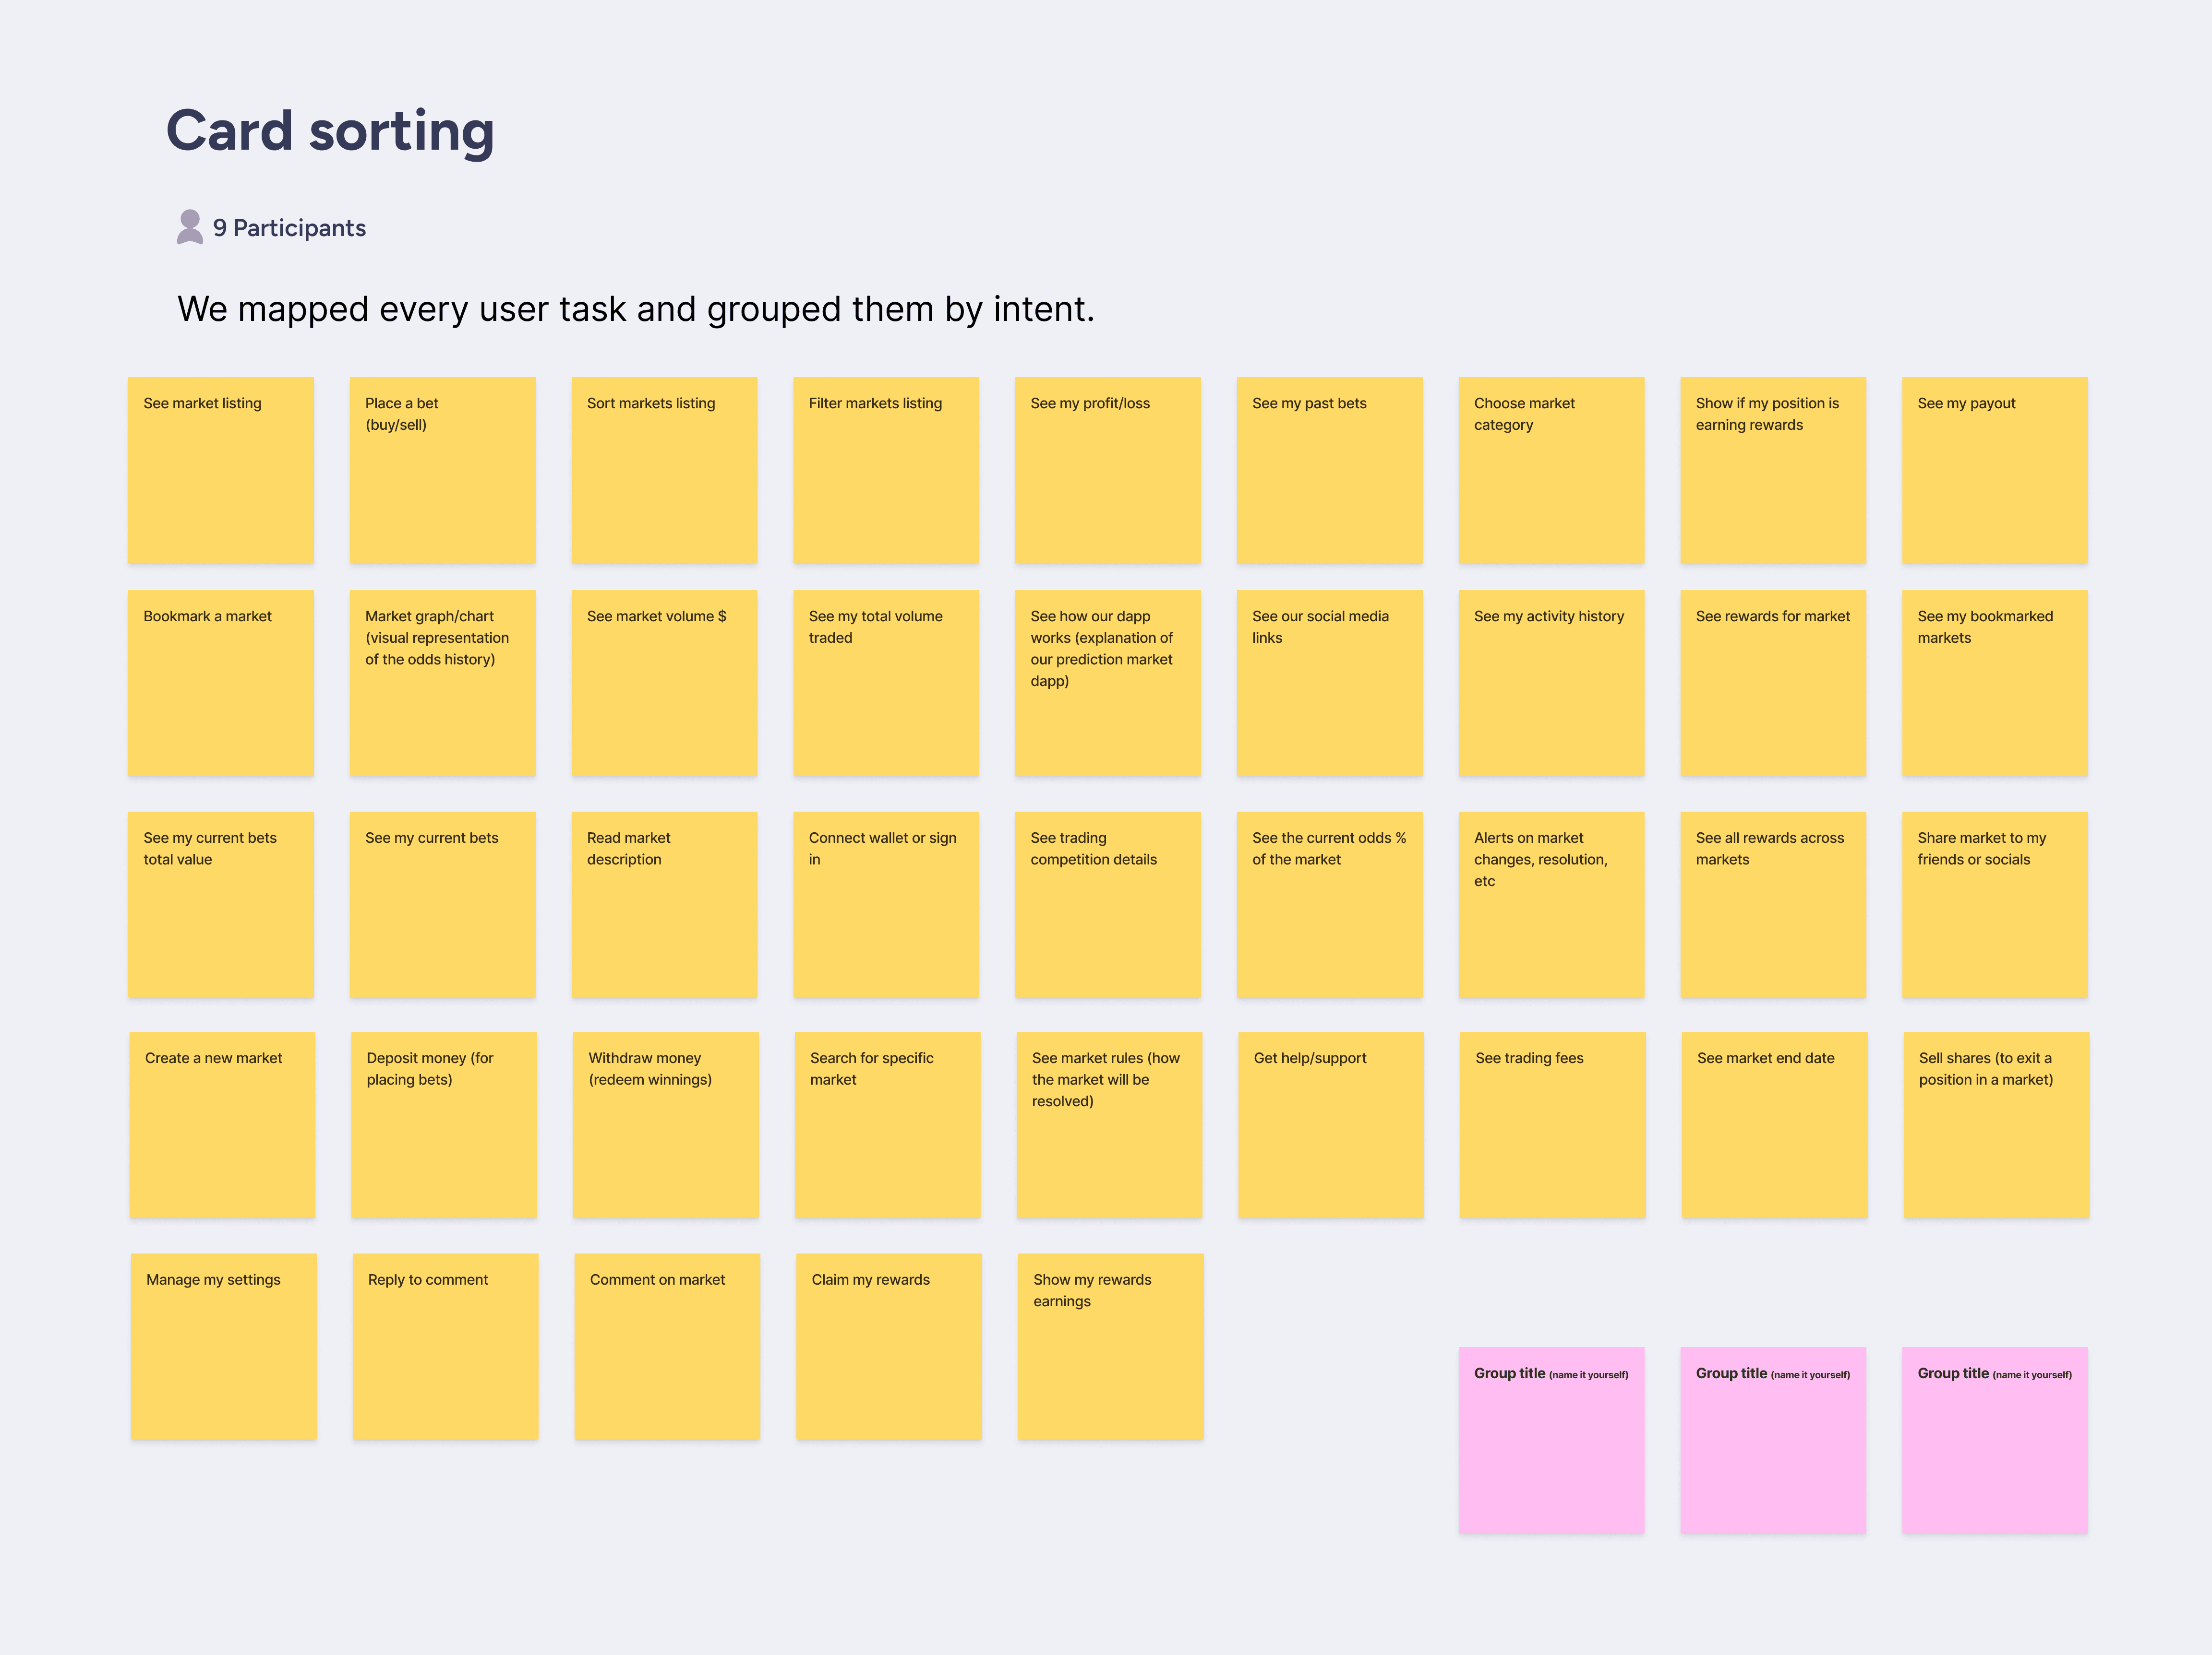
Task: Click the participants person icon
Action: click(189, 227)
